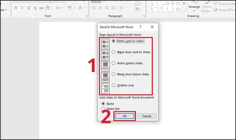This screenshot has width=236, height=140.
Task: Click the text highlight color pen icon
Action: click(70, 8)
